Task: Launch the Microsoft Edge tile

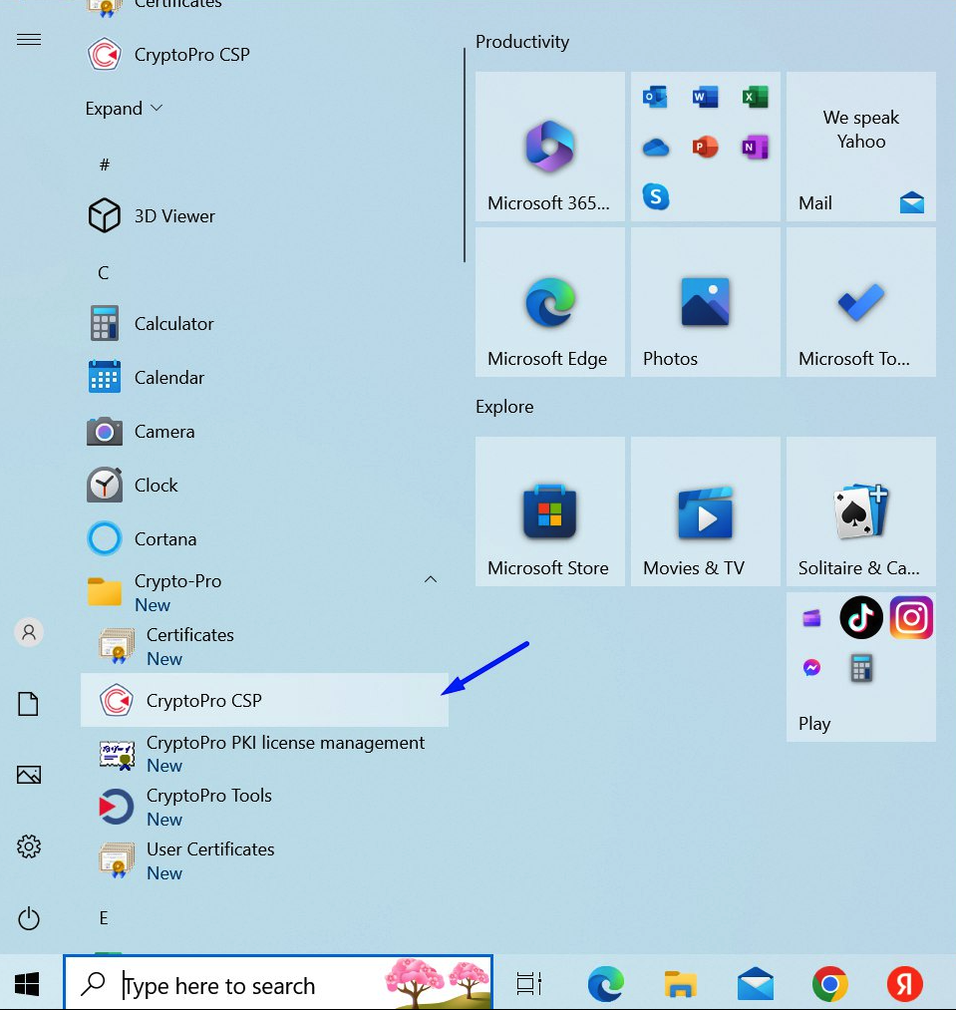Action: tap(550, 302)
